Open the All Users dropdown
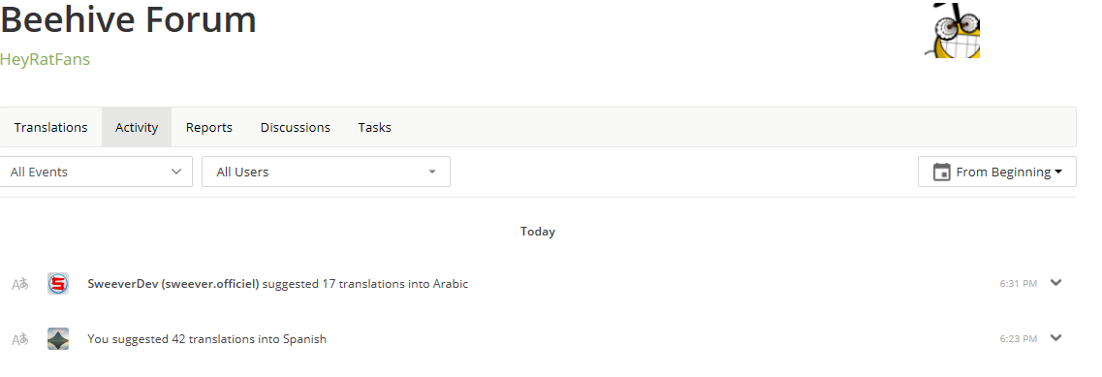The width and height of the screenshot is (1102, 377). 326,172
